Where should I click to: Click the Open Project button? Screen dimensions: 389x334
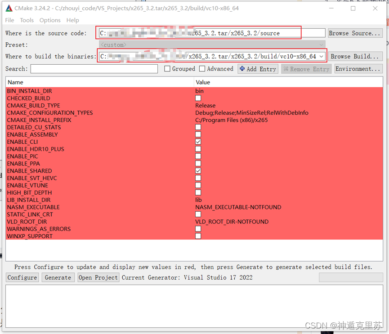98,277
